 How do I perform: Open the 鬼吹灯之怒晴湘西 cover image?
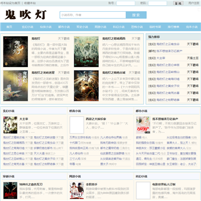click(x=86, y=51)
